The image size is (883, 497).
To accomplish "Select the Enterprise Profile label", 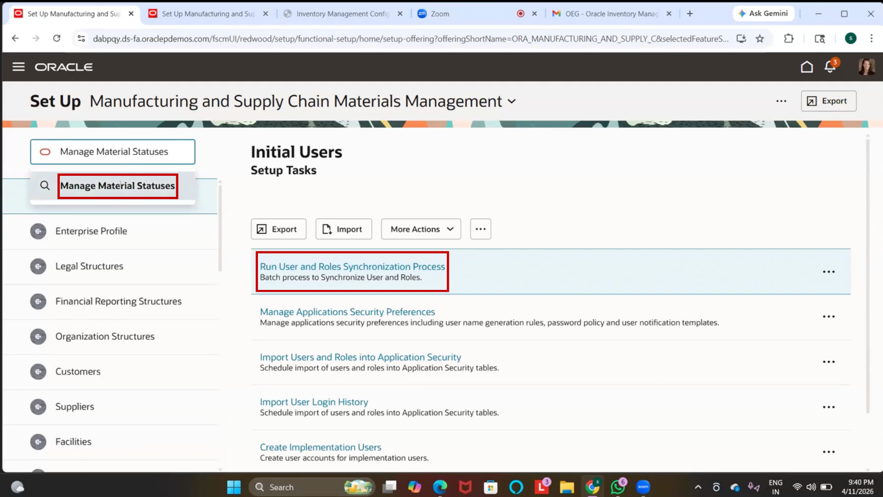I will 91,231.
